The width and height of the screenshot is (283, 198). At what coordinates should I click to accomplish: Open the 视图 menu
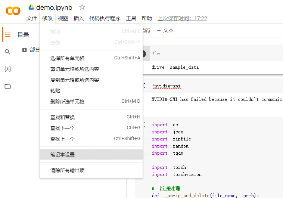[x=63, y=18]
